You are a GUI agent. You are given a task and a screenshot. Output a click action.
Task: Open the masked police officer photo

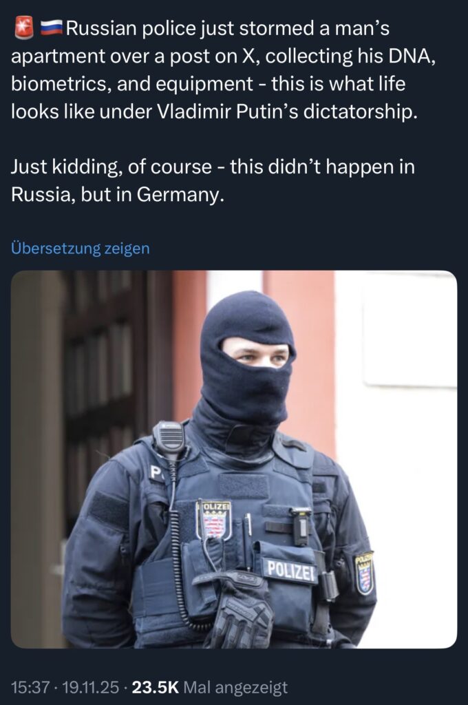(x=234, y=459)
